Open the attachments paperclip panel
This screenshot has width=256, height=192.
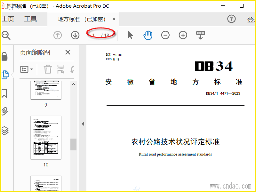pyautogui.click(x=5, y=111)
